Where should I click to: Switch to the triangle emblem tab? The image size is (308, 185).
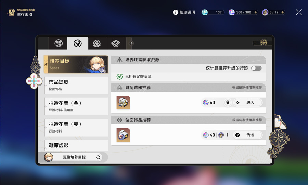click(97, 43)
